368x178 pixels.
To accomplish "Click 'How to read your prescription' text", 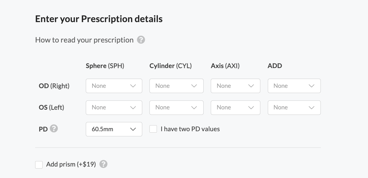I will [x=84, y=40].
